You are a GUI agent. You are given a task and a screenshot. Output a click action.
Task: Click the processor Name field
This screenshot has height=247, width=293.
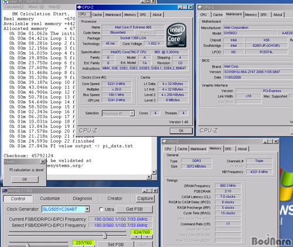click(133, 27)
